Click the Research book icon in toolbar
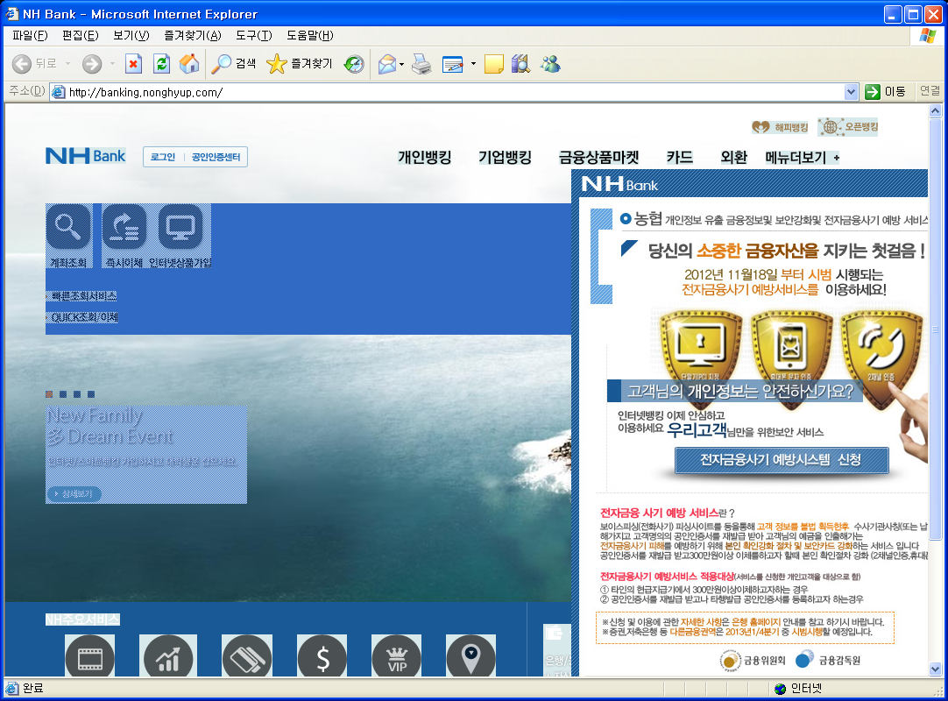Viewport: 948px width, 701px height. point(520,63)
